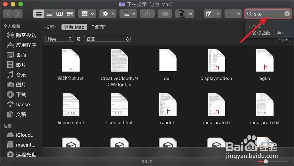
Task: Click the 新建文本.txt file name
Action: click(x=71, y=78)
